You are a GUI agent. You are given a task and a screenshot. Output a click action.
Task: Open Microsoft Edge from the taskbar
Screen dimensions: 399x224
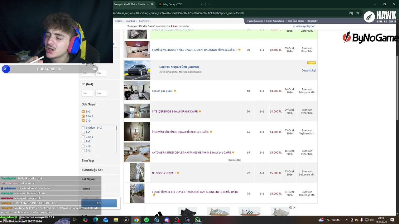pyautogui.click(x=95, y=220)
